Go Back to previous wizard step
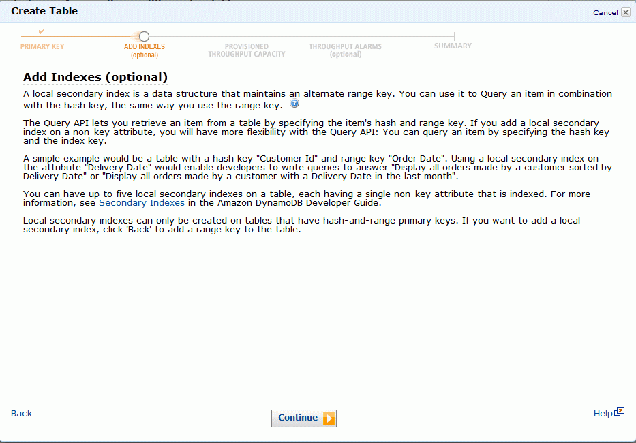Screen dimensions: 636x443 [22, 414]
